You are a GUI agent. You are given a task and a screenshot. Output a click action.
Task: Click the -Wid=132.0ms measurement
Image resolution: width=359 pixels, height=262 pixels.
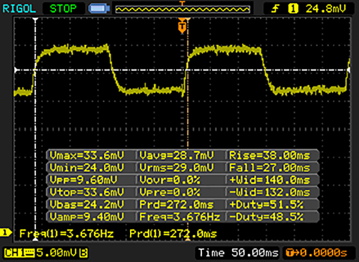[x=270, y=192]
